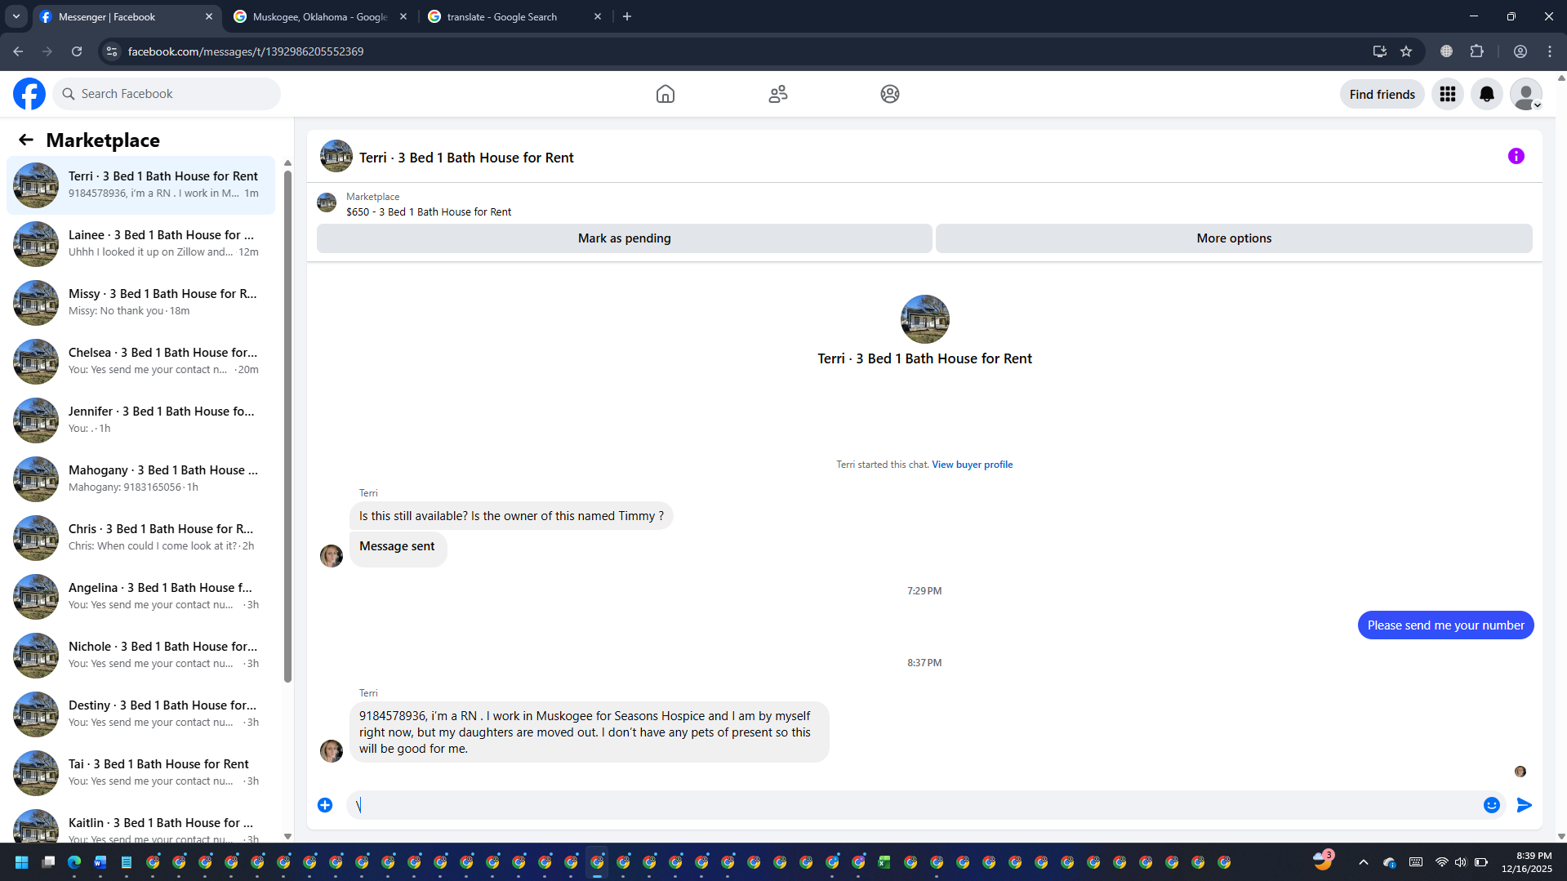Click Terri's phone number message bubble

tap(590, 732)
